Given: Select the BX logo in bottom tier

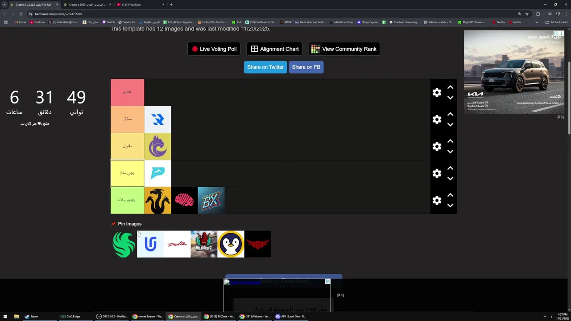Looking at the screenshot, I should pyautogui.click(x=211, y=200).
